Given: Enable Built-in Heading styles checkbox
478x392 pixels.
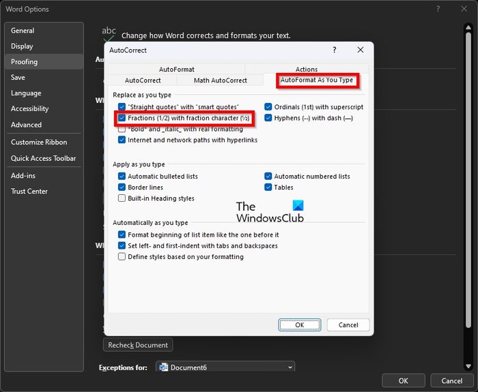Looking at the screenshot, I should coord(122,198).
